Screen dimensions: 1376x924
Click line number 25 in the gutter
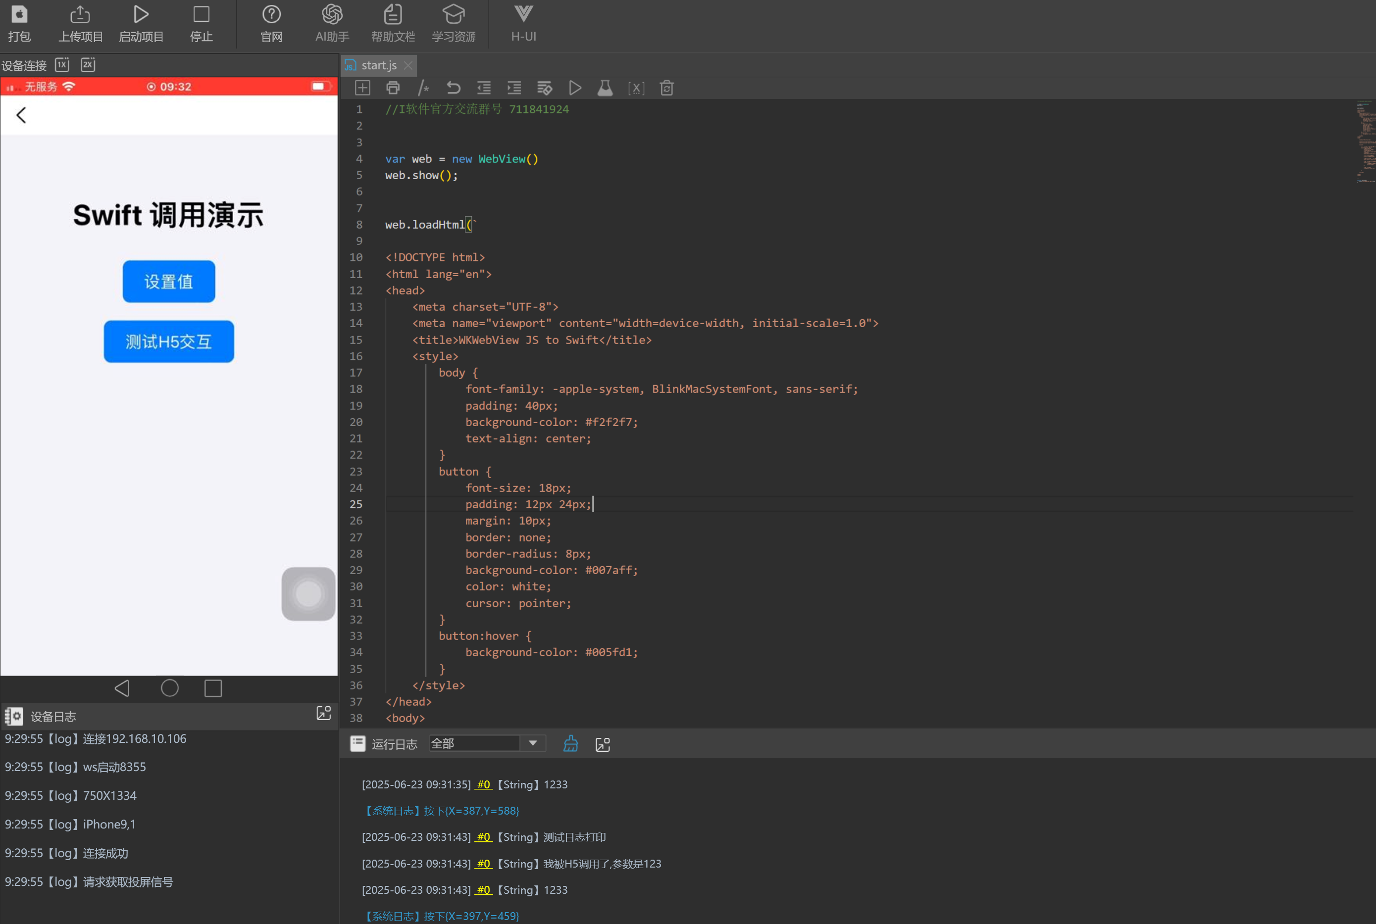pyautogui.click(x=356, y=504)
